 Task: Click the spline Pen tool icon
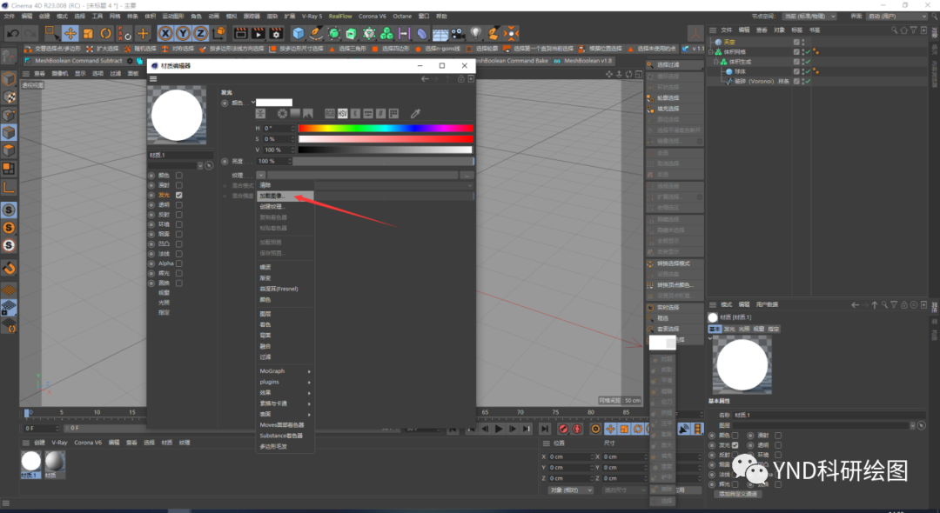tap(316, 34)
